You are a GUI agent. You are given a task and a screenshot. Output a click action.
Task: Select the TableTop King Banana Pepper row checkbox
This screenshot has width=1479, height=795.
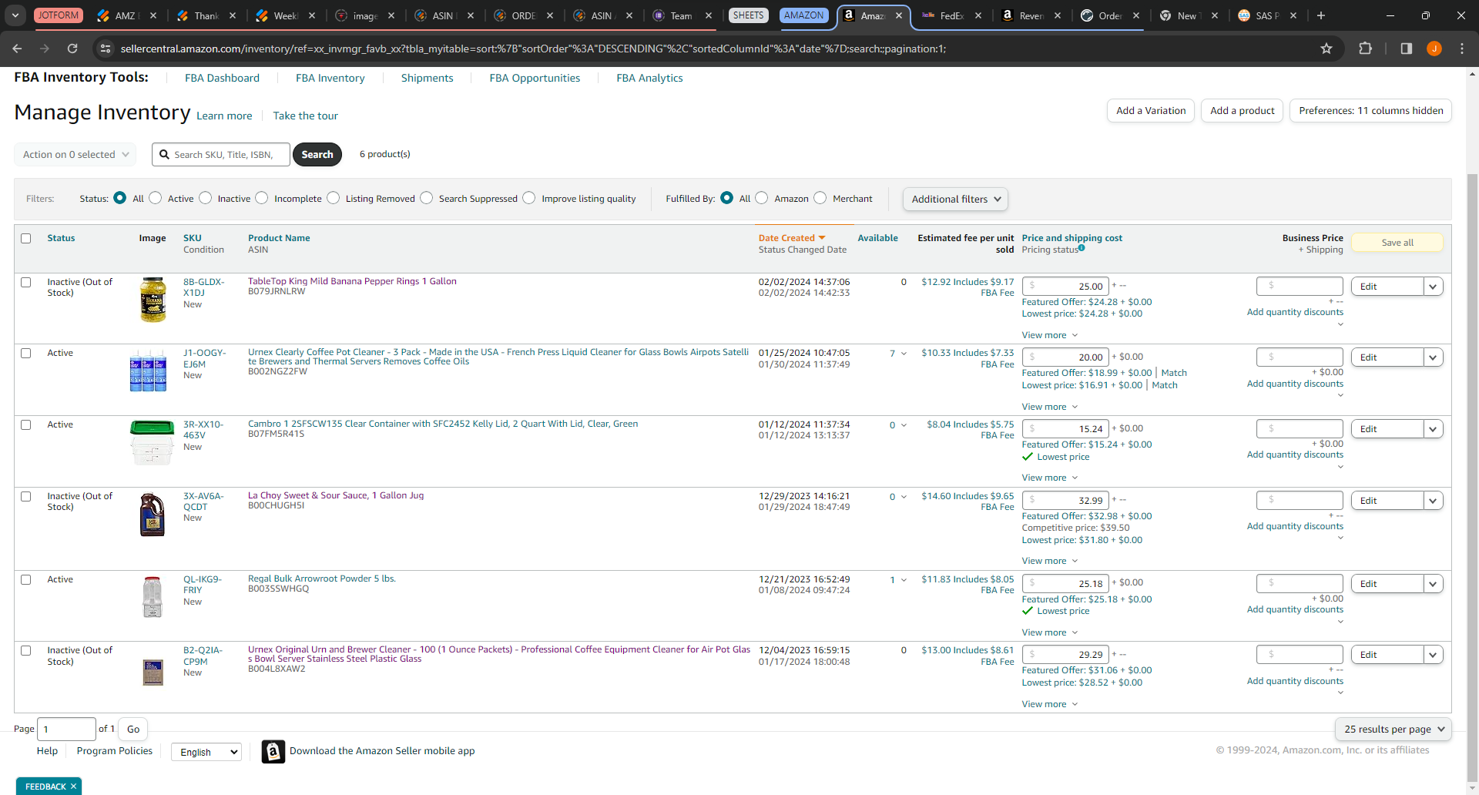coord(26,283)
